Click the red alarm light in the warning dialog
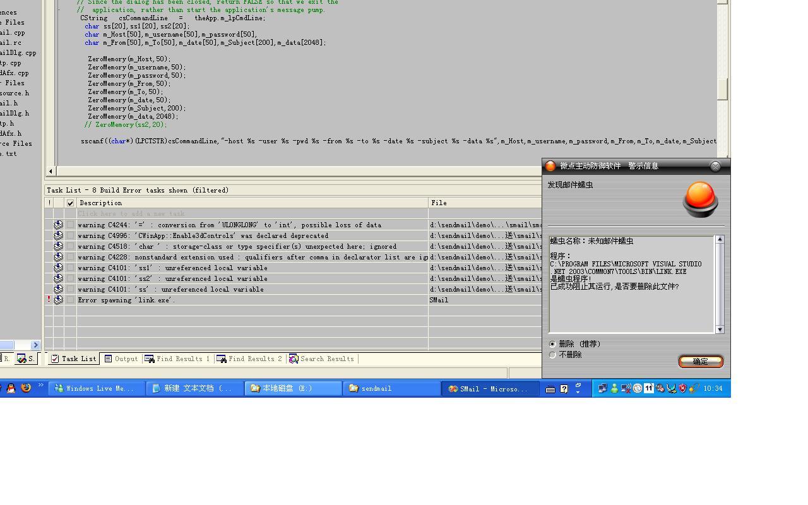Viewport: 808px width, 505px height. click(700, 199)
